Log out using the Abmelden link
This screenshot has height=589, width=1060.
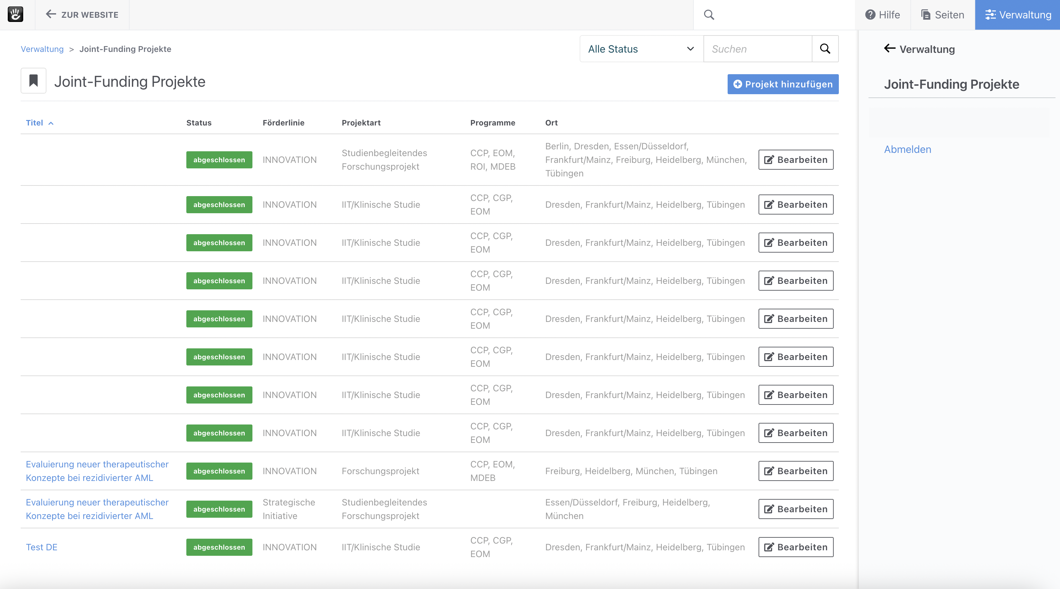point(907,149)
